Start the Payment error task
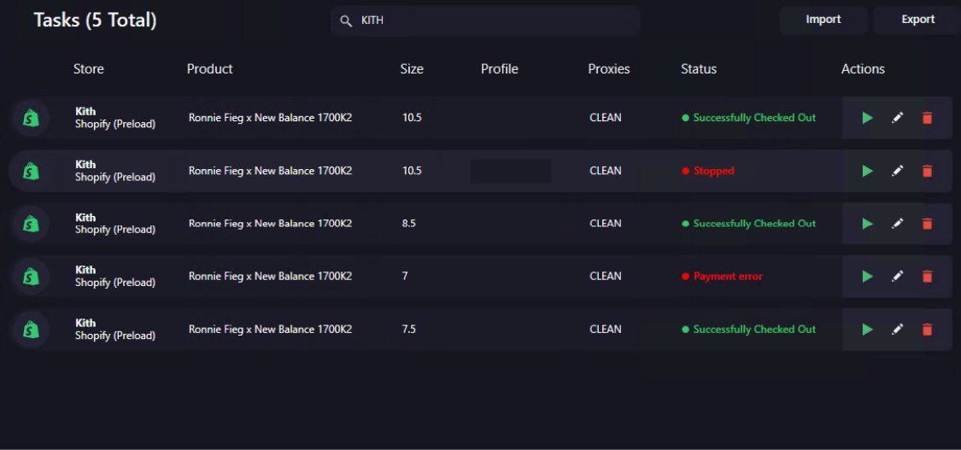 click(x=867, y=276)
